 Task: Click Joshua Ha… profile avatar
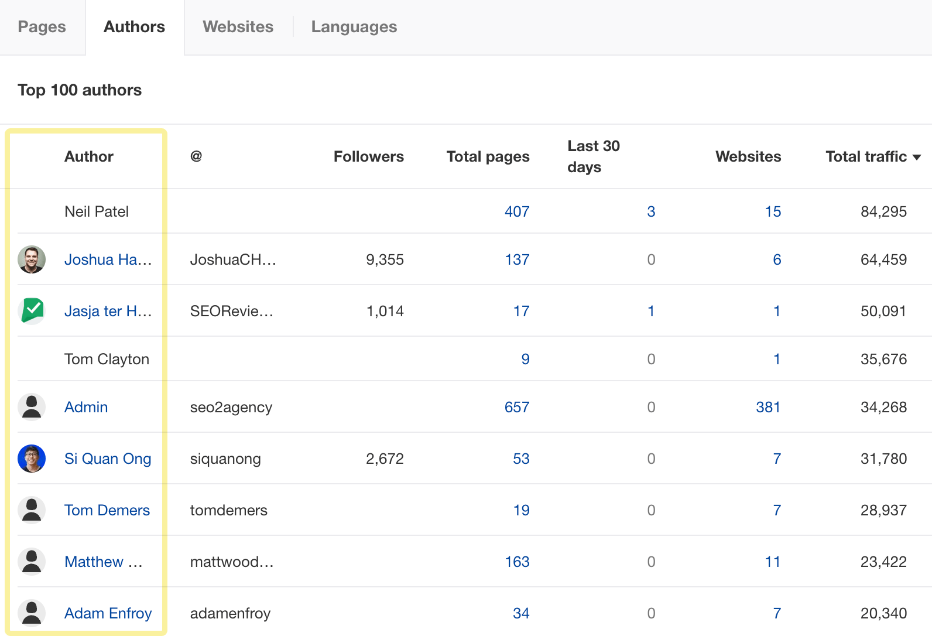pyautogui.click(x=32, y=259)
